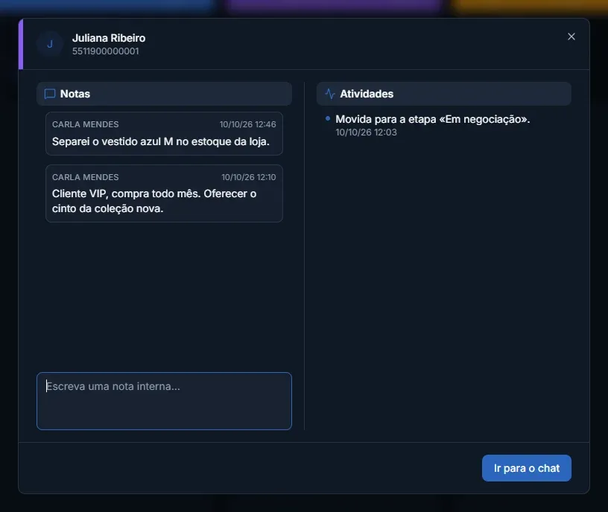Click author Carla Mendes on vestido azul note
The image size is (608, 512).
[x=85, y=124]
